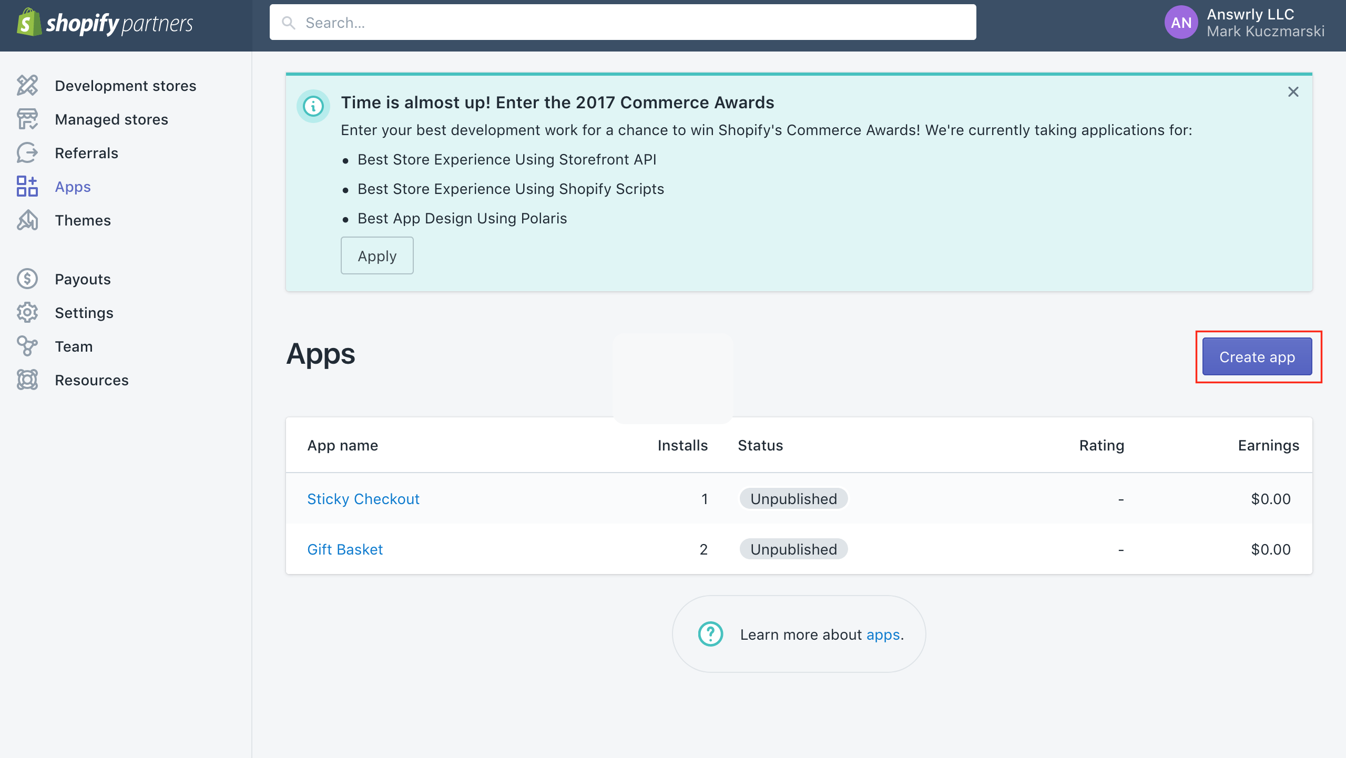Click the Team nodes icon
1346x758 pixels.
pos(27,346)
